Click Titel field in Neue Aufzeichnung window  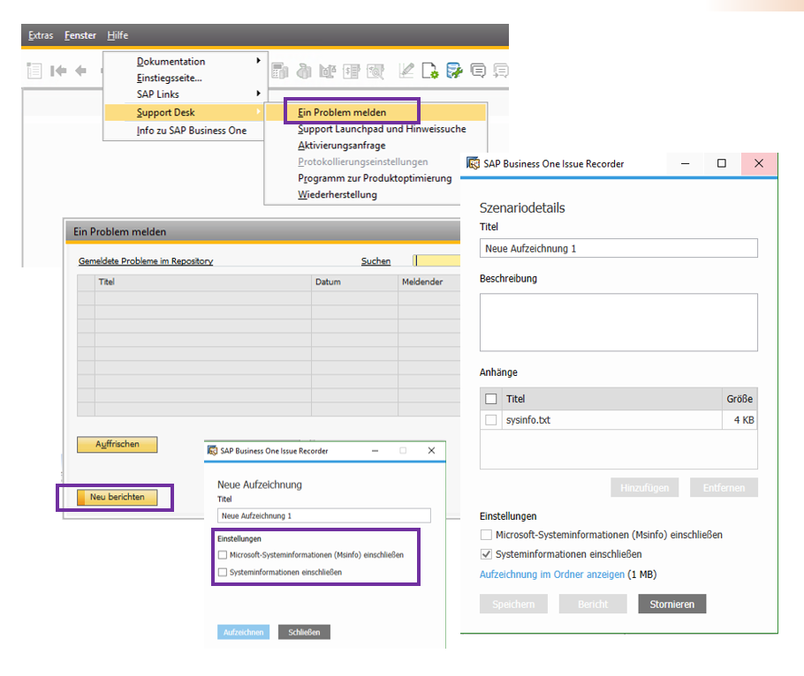pyautogui.click(x=323, y=515)
